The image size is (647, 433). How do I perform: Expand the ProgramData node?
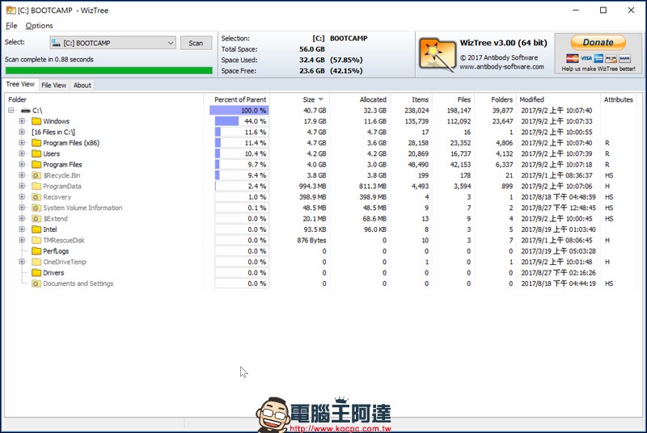click(x=22, y=187)
